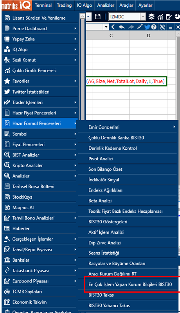Image resolution: width=180 pixels, height=313 pixels.
Task: Click the Twitter bird icon in spreadsheet toolbar
Action: [x=147, y=27]
